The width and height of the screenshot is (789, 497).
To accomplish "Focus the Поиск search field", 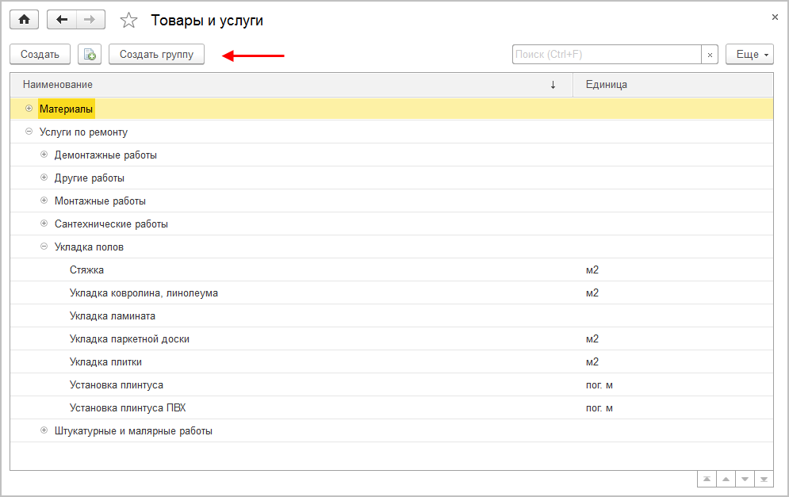I will click(x=607, y=54).
